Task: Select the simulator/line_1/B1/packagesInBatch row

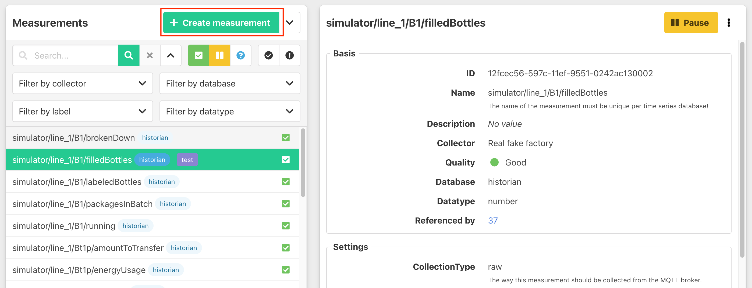Action: (x=152, y=204)
